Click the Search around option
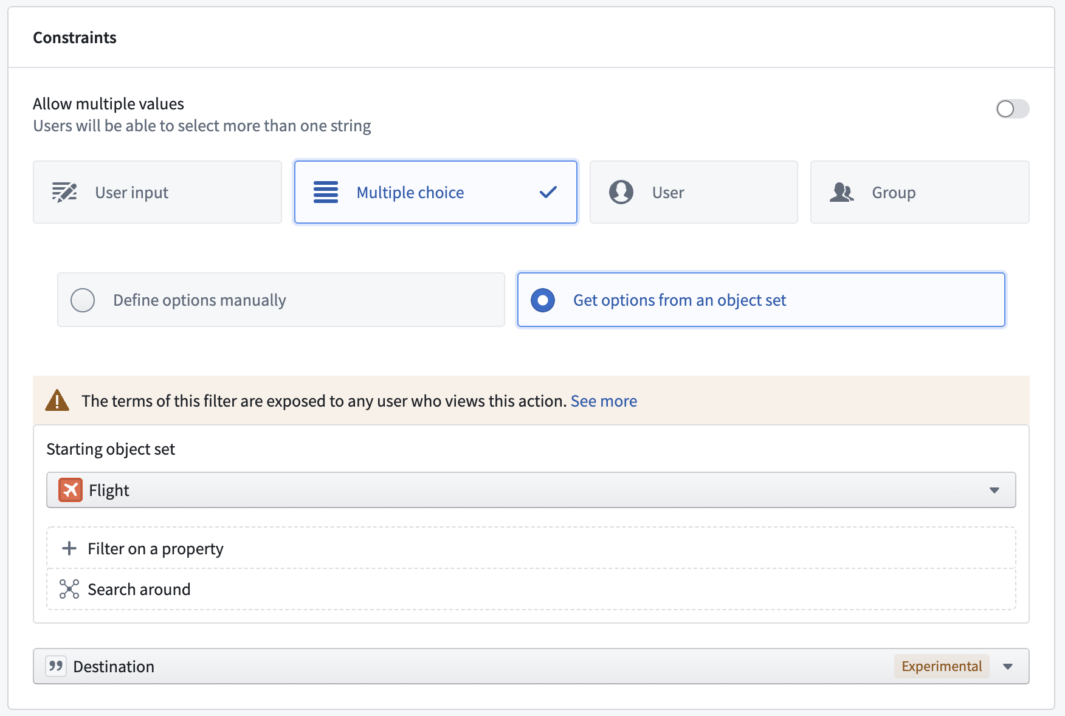This screenshot has height=716, width=1065. click(x=531, y=589)
